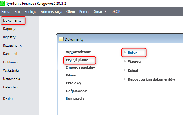Expand the arrow beside Repozytorium dokumentów
The height and width of the screenshot is (115, 183).
point(125,79)
